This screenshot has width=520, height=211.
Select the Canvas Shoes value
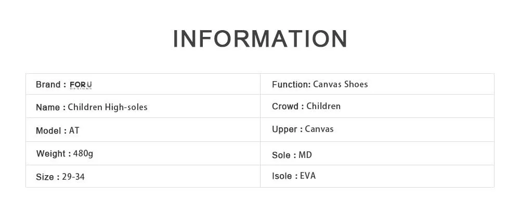click(341, 84)
